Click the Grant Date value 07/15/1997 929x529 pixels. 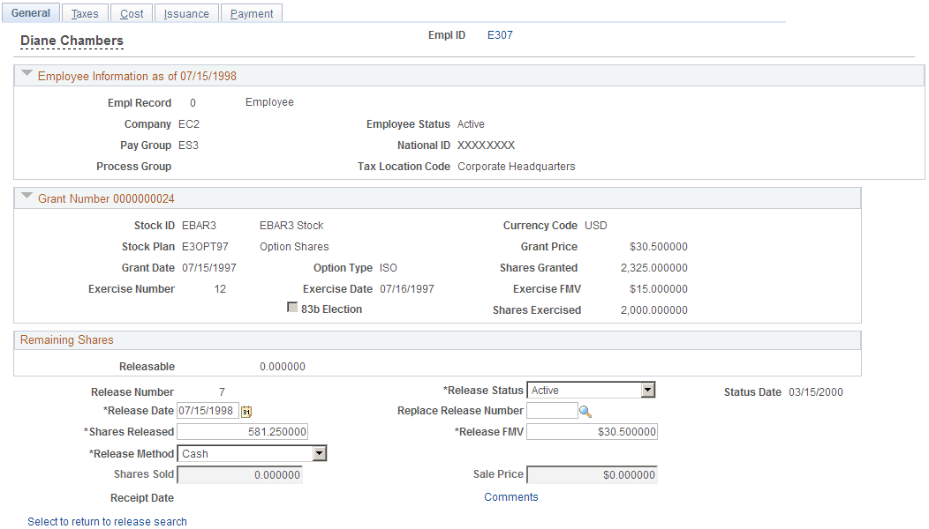[209, 268]
